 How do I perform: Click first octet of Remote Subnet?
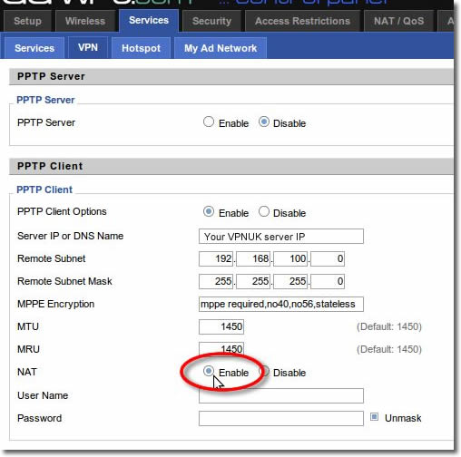tap(216, 258)
